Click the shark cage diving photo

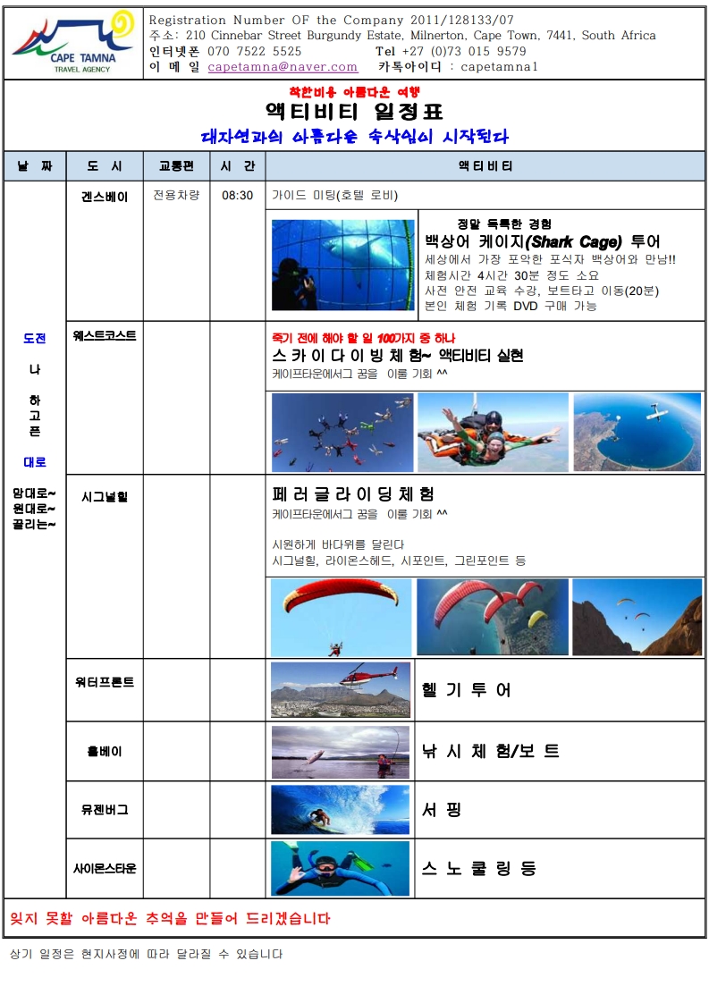(x=342, y=265)
